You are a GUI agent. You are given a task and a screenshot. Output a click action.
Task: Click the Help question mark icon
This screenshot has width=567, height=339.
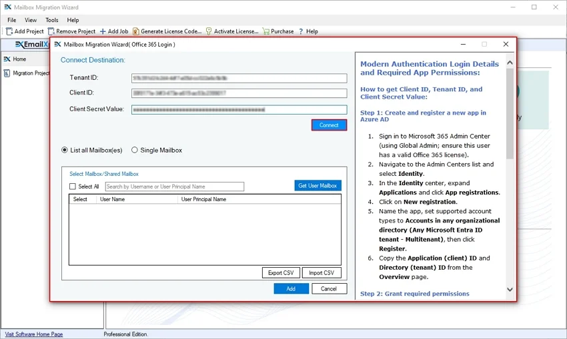301,31
